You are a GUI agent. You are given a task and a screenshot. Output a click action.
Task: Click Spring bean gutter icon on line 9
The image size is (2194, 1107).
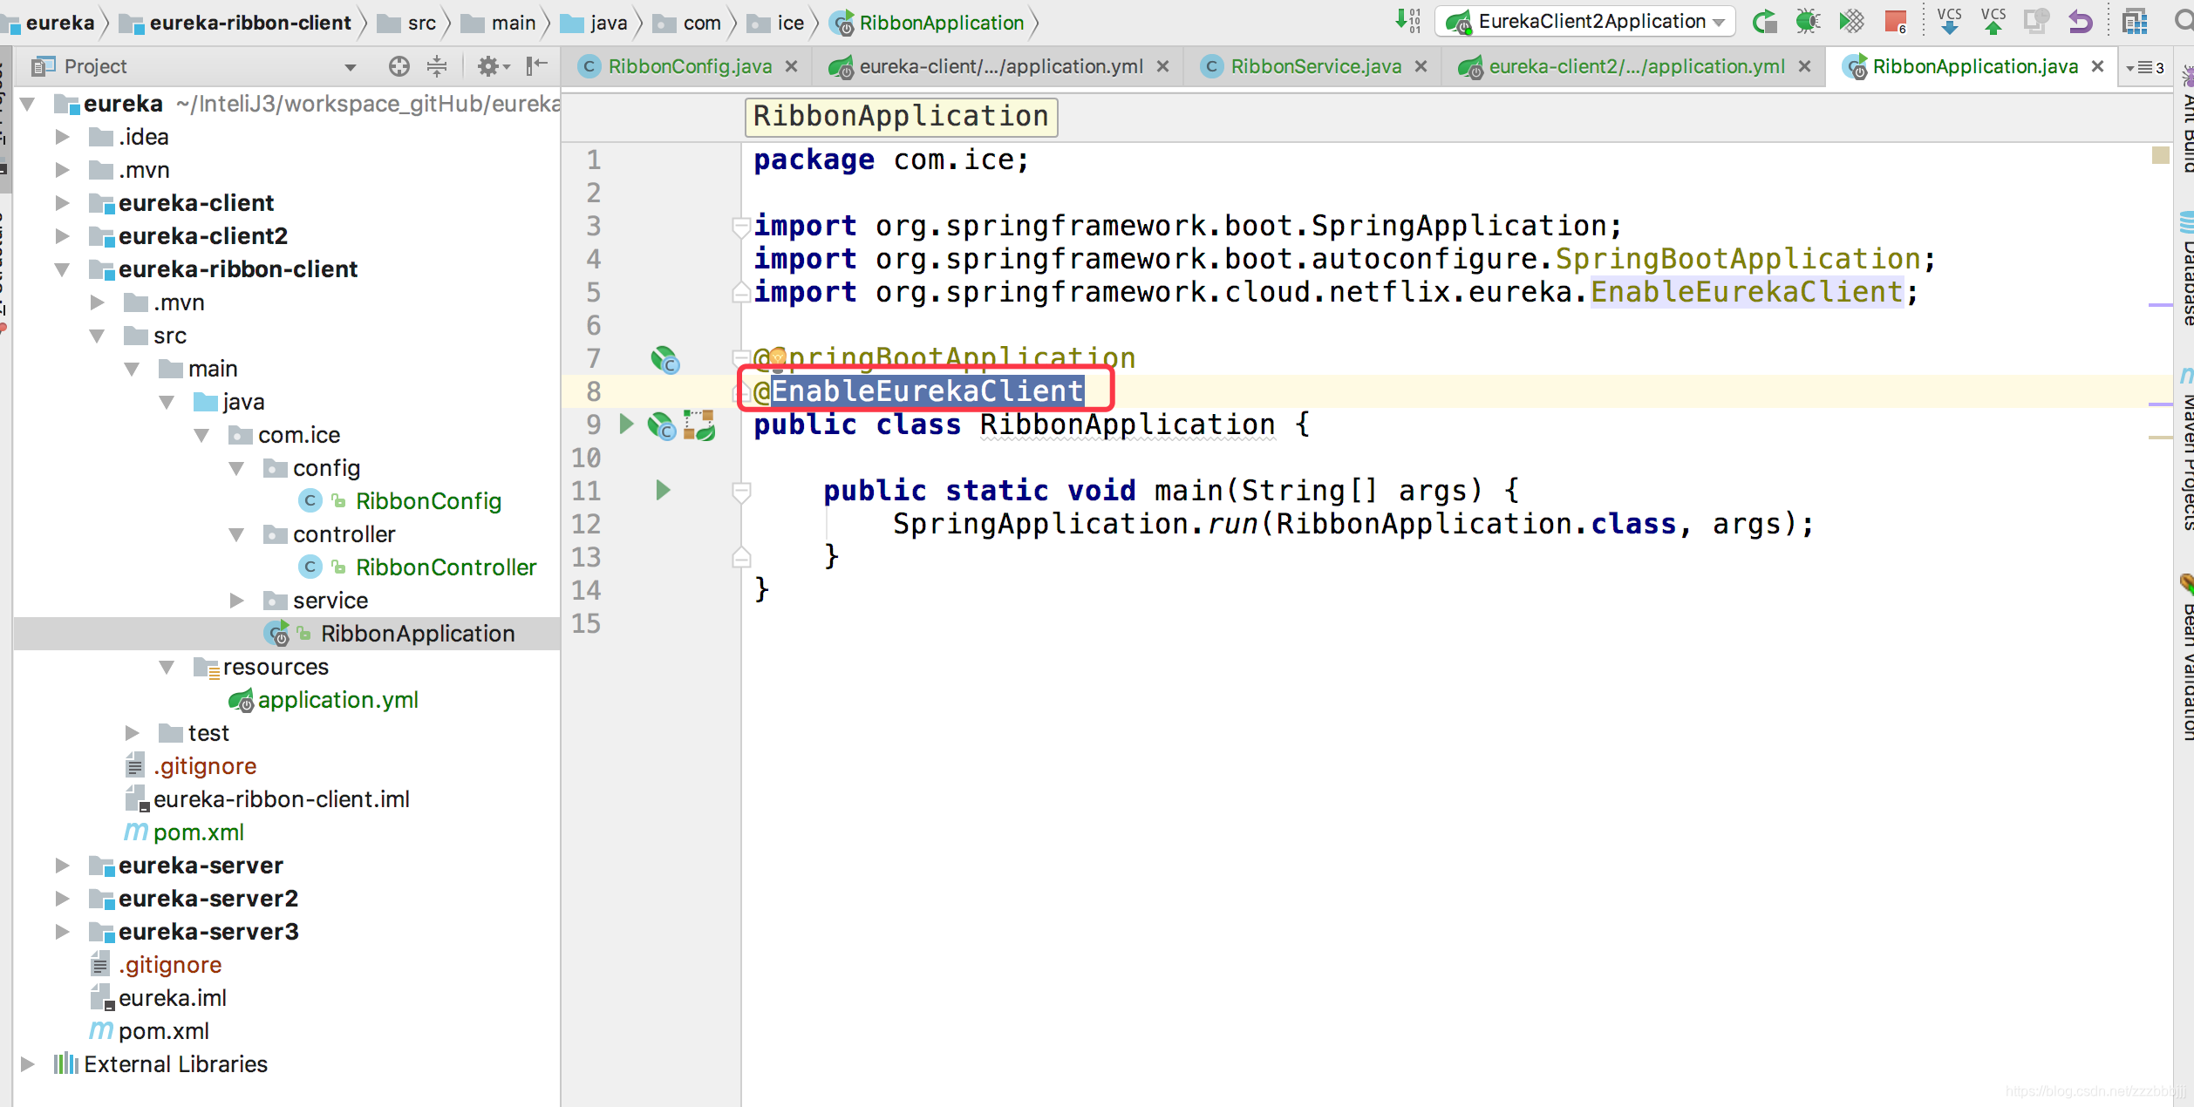[x=662, y=425]
